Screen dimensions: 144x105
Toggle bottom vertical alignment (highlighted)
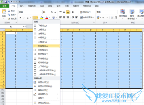[68, 12]
